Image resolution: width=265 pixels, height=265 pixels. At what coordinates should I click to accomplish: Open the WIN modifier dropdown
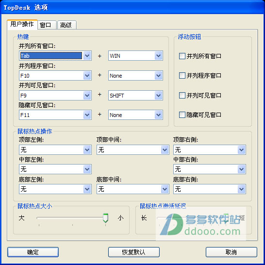[x=135, y=56]
